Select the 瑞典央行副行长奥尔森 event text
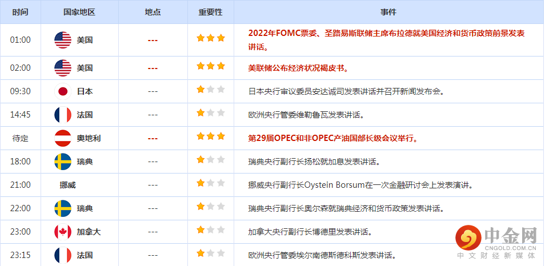The height and width of the screenshot is (266, 545). (x=347, y=209)
